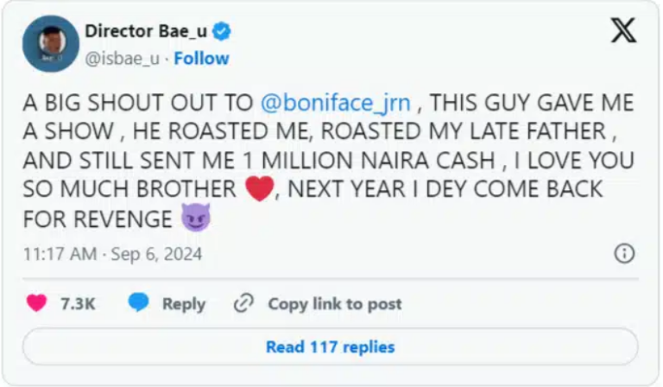Click the X logo icon
The height and width of the screenshot is (387, 663).
622,31
